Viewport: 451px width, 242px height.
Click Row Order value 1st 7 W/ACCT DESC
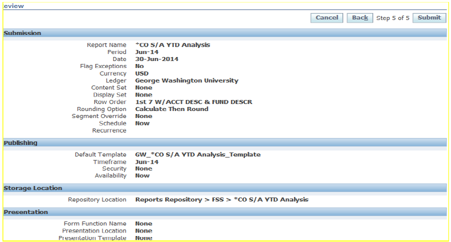194,102
